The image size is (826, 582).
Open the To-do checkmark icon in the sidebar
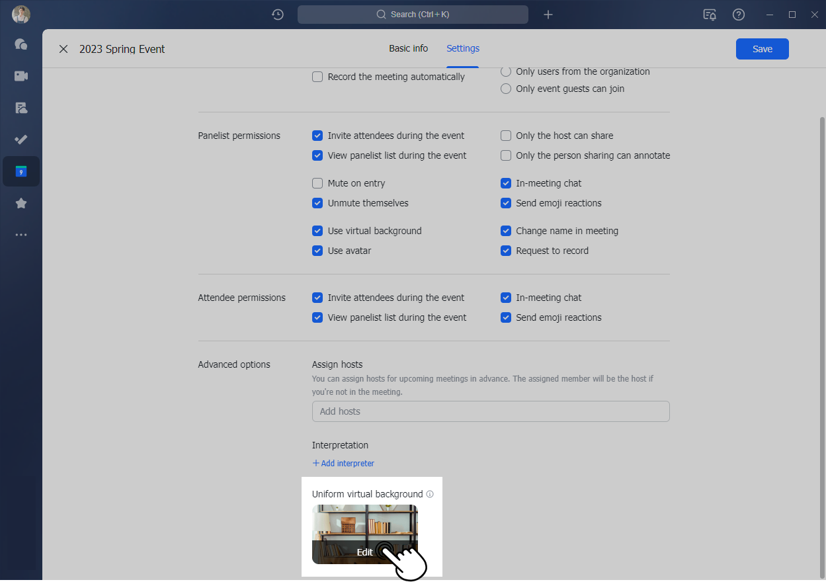21,140
